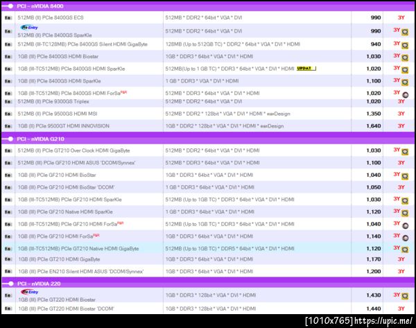Image resolution: width=416 pixels, height=328 pixels.
Task: Click Re Entry badge above 8400GS SparkIe
Action: tap(29, 27)
